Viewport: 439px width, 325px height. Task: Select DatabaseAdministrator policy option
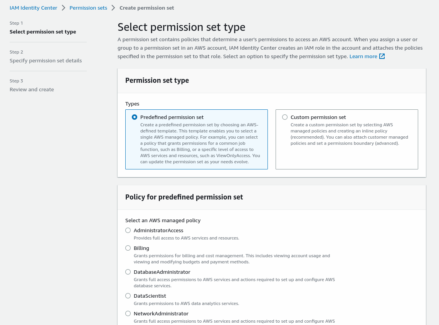(128, 272)
